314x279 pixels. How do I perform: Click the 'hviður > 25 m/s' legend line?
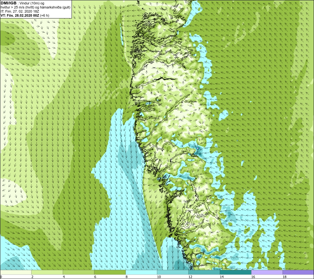click(35, 8)
